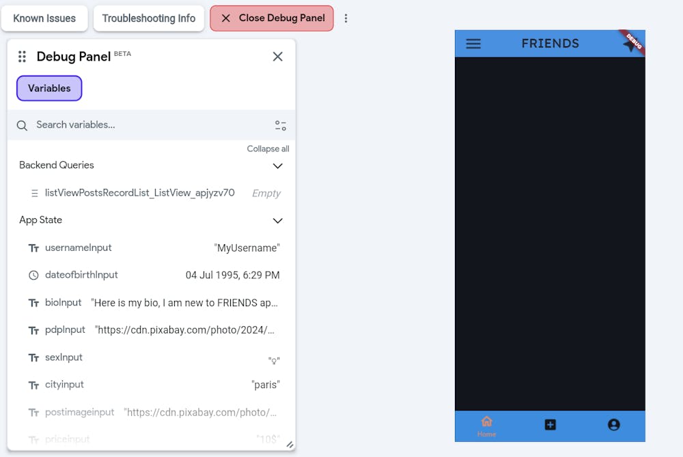
Task: Click the DEBUG corner banner
Action: [633, 42]
